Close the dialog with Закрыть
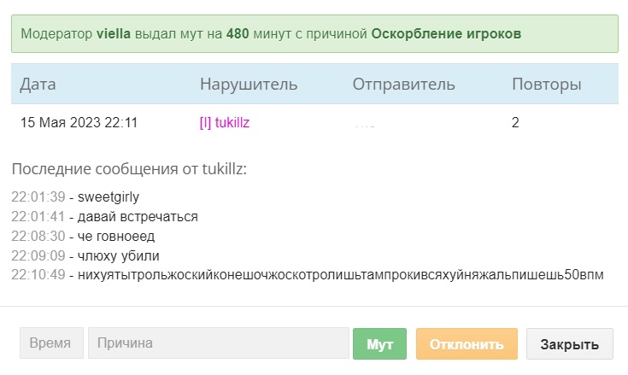The image size is (628, 375). click(569, 343)
